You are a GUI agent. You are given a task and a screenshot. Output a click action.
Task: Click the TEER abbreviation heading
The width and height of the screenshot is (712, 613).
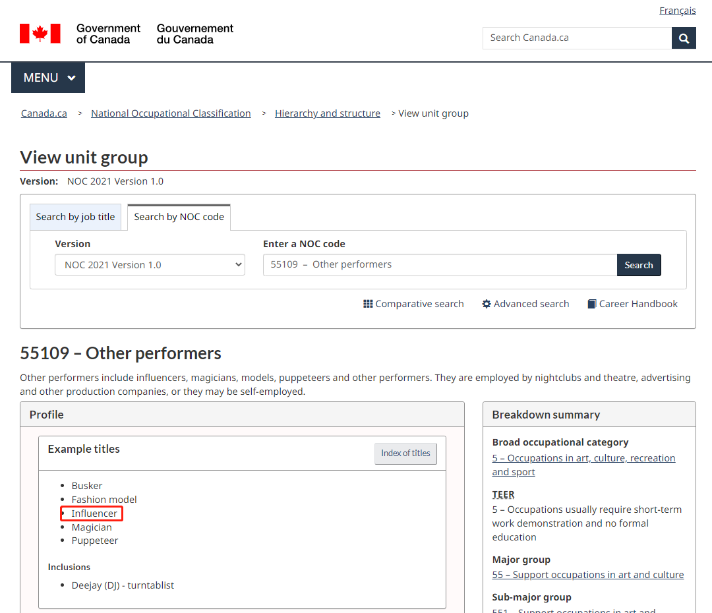[503, 494]
